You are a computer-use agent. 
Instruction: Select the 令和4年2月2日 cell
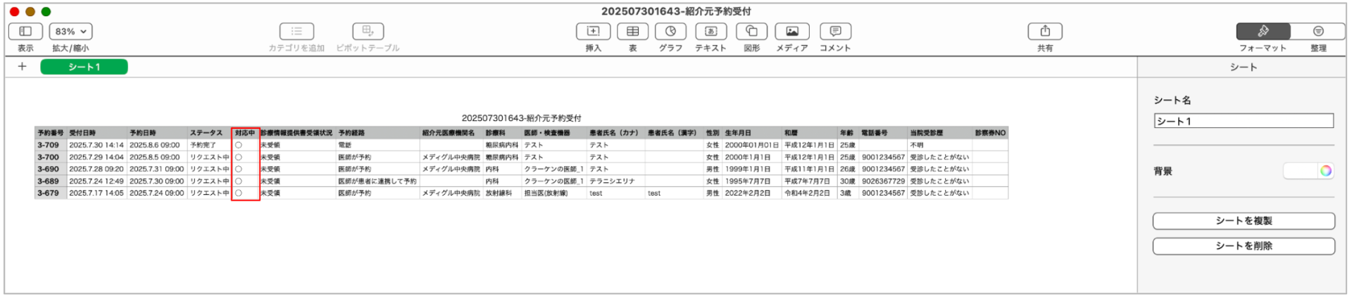[x=809, y=193]
